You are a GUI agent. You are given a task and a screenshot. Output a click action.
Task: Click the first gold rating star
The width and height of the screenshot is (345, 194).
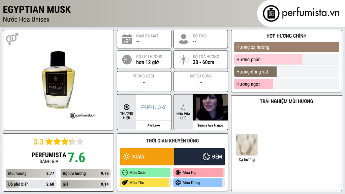[x=49, y=141]
